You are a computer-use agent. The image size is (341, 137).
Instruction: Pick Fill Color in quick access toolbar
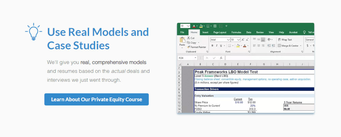click(x=201, y=26)
